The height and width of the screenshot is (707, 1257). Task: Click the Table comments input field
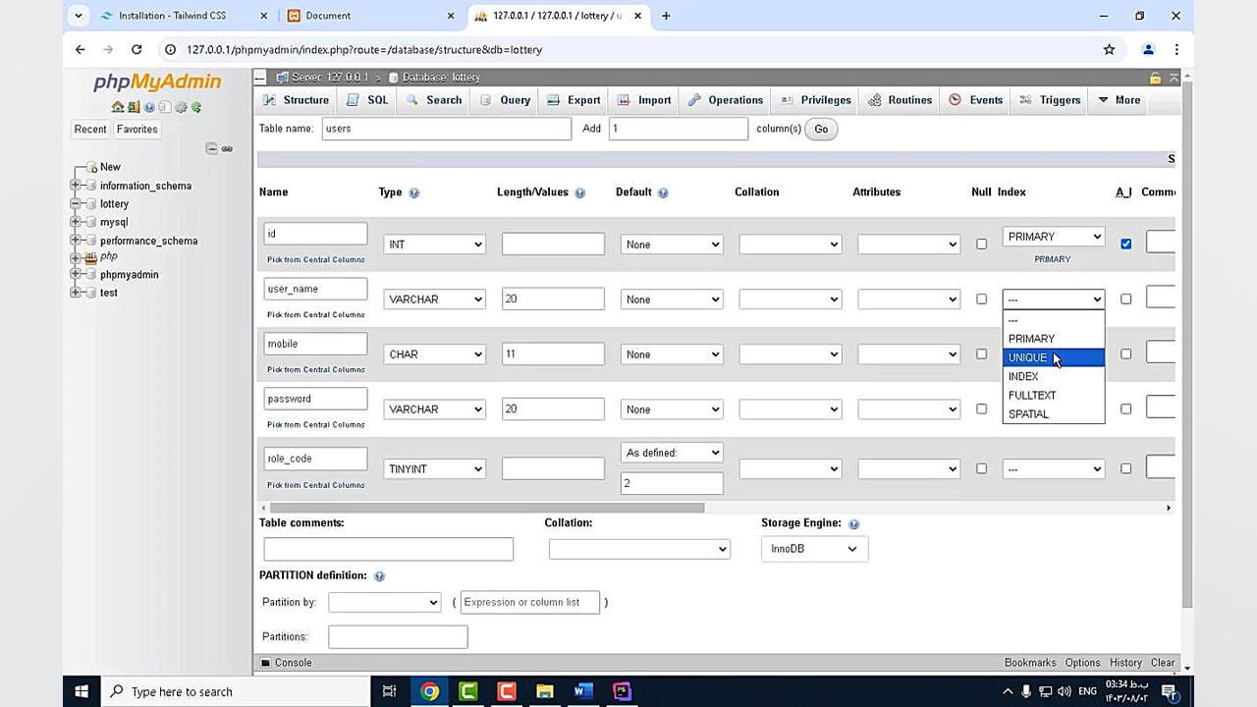pyautogui.click(x=389, y=549)
